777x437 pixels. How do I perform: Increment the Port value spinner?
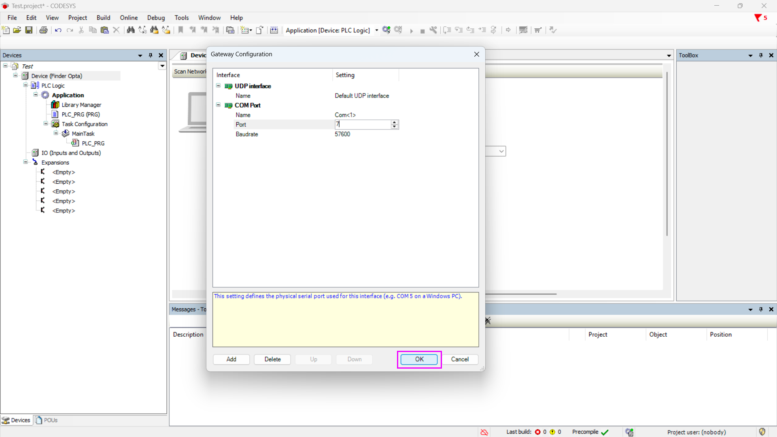click(x=395, y=122)
